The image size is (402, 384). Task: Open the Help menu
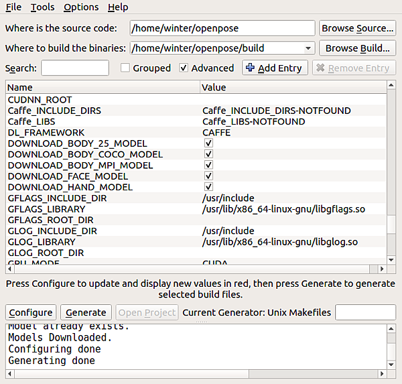click(x=118, y=7)
